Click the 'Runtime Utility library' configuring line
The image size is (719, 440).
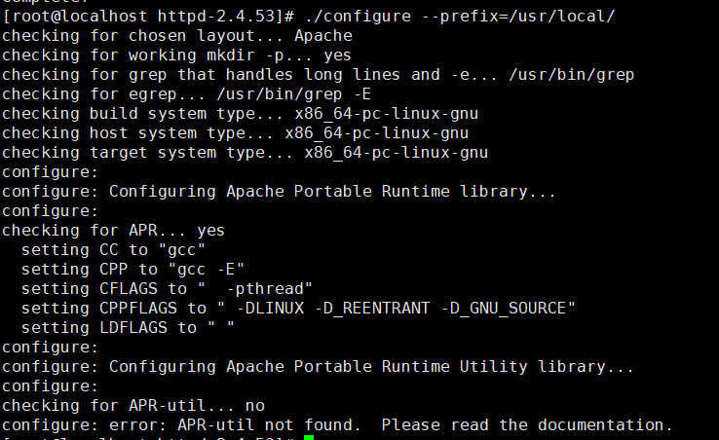tap(318, 367)
